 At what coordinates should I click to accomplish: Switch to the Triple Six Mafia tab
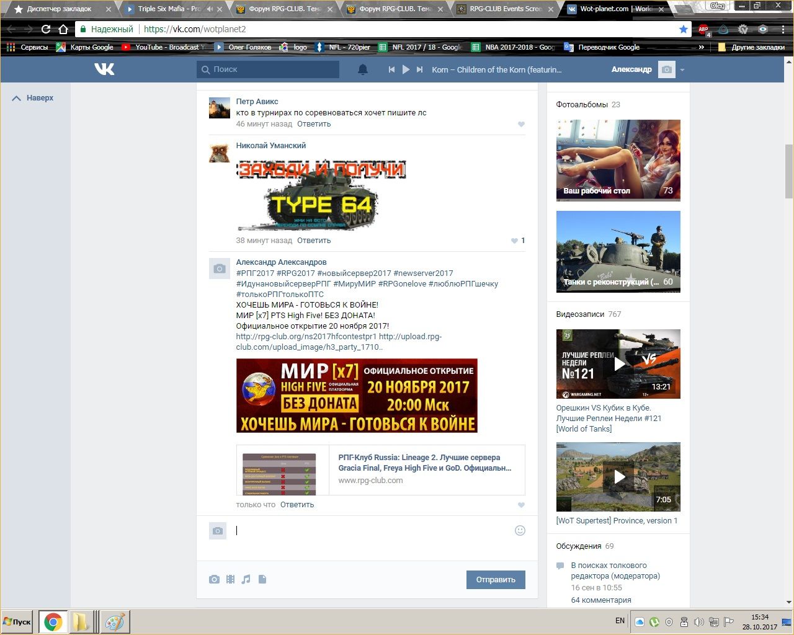(169, 9)
